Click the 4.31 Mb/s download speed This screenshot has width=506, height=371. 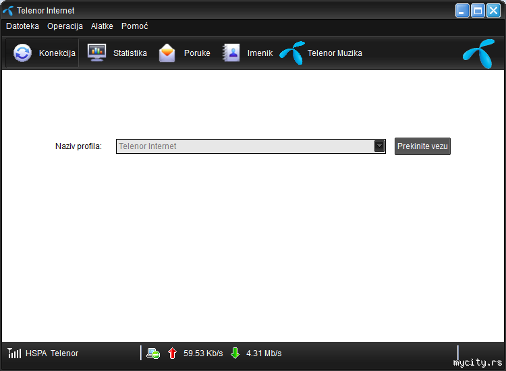coord(264,353)
